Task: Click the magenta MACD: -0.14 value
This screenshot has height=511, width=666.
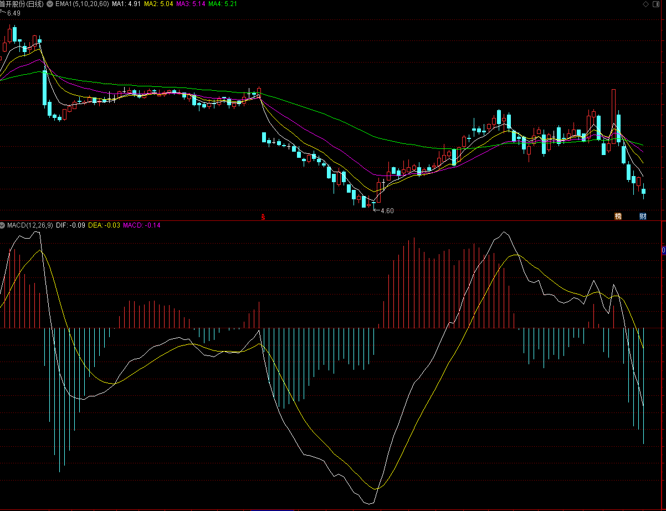Action: point(142,225)
